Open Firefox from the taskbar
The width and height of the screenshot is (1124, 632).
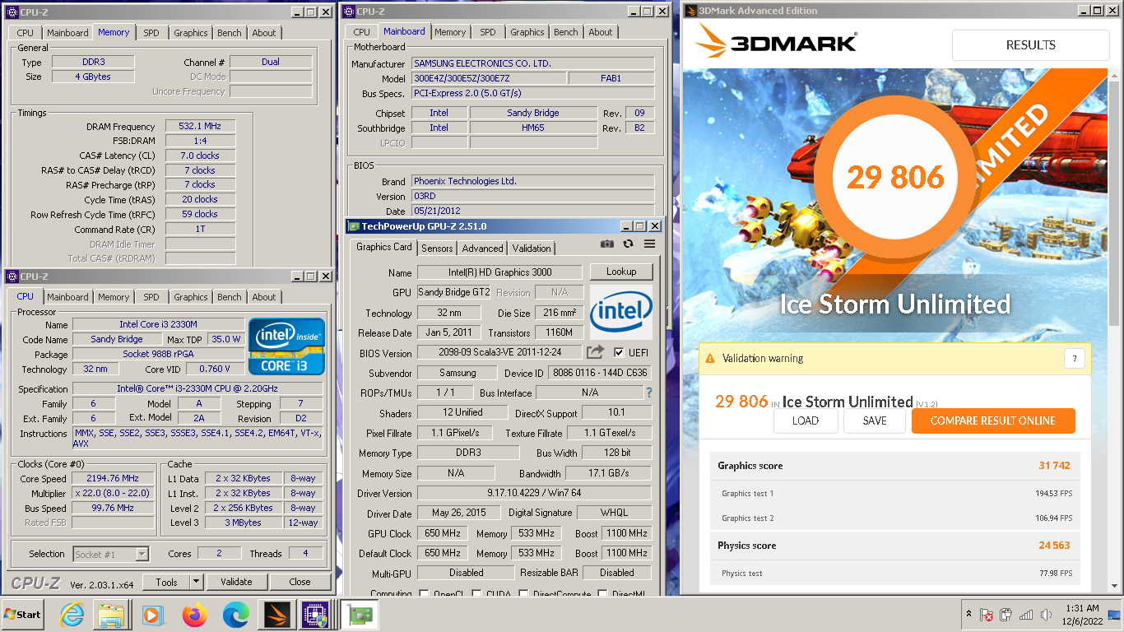(x=194, y=614)
